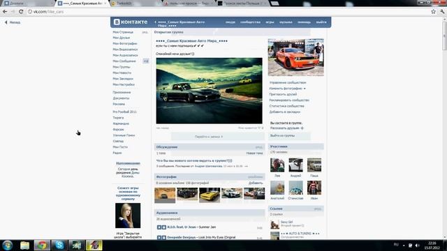
Task: Open Мои Фотографии in the sidebar
Action: click(x=125, y=43)
